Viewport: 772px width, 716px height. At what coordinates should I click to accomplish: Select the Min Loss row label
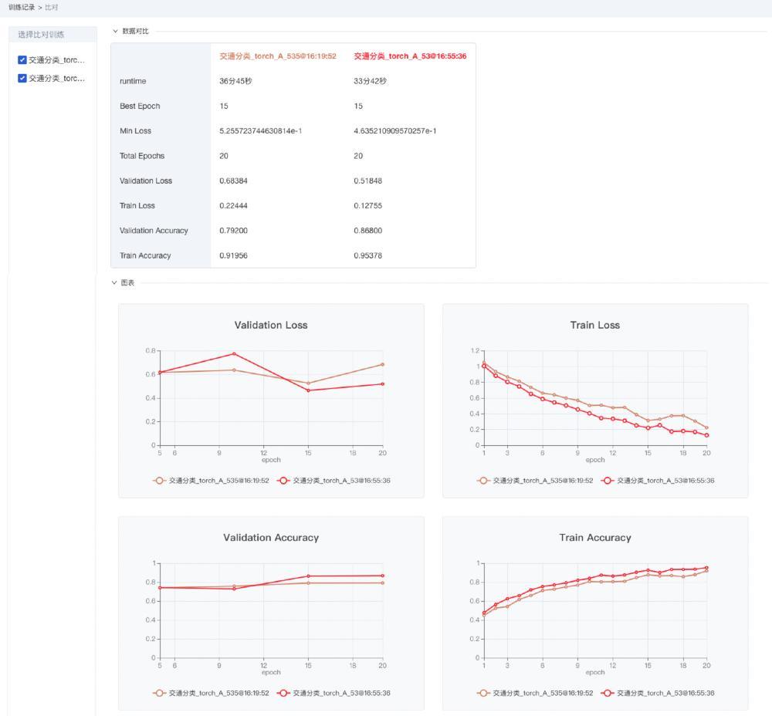coord(135,131)
